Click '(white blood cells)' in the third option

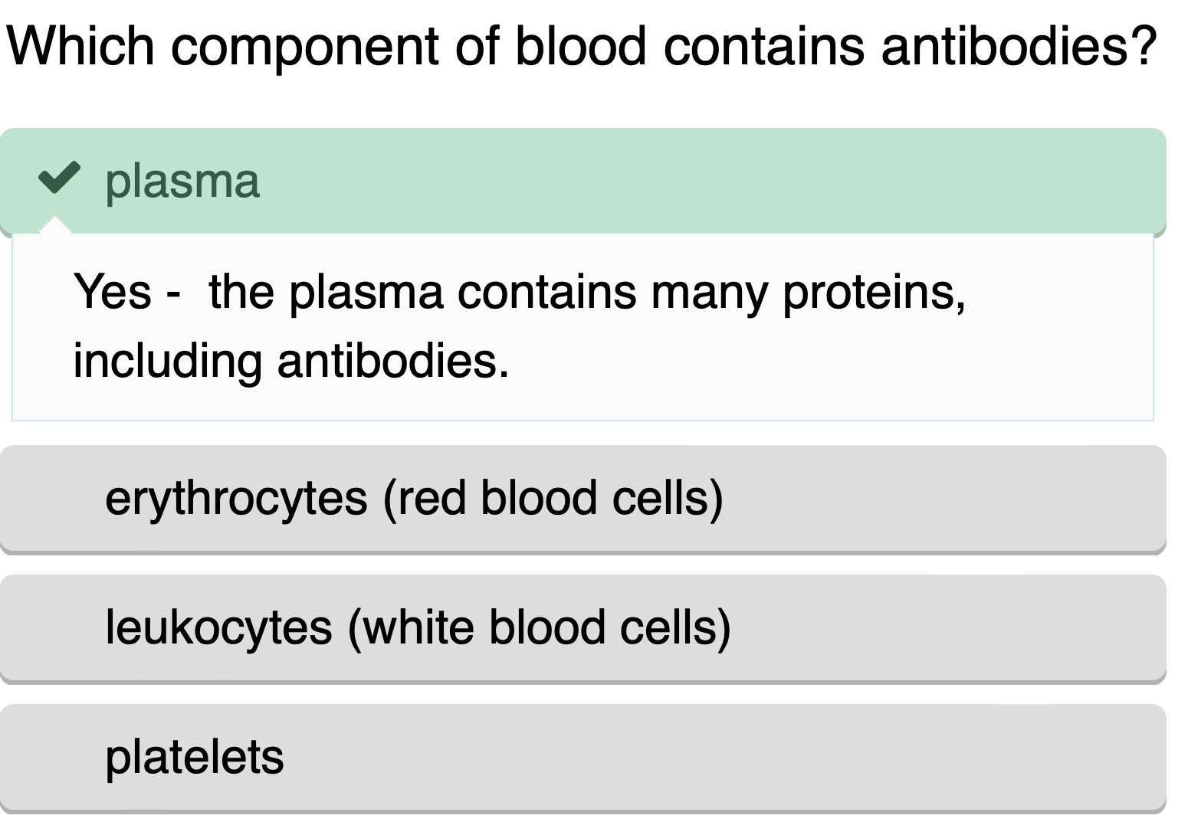pos(539,627)
